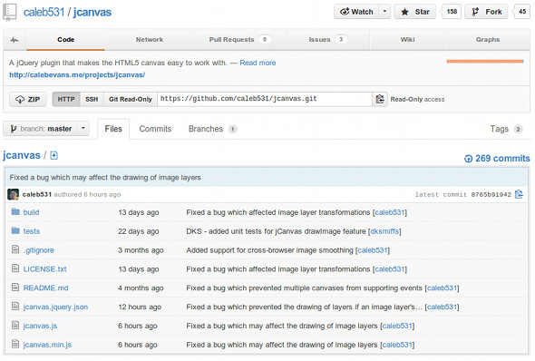Click the .gitignore file icon
Image resolution: width=535 pixels, height=361 pixels.
pos(15,249)
